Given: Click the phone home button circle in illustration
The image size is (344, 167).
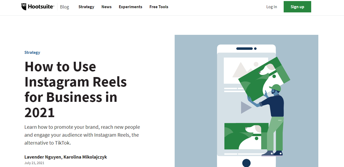Looking at the screenshot, I should [x=246, y=163].
